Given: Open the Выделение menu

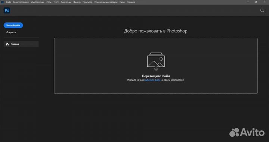Looking at the screenshot, I should tap(66, 2).
